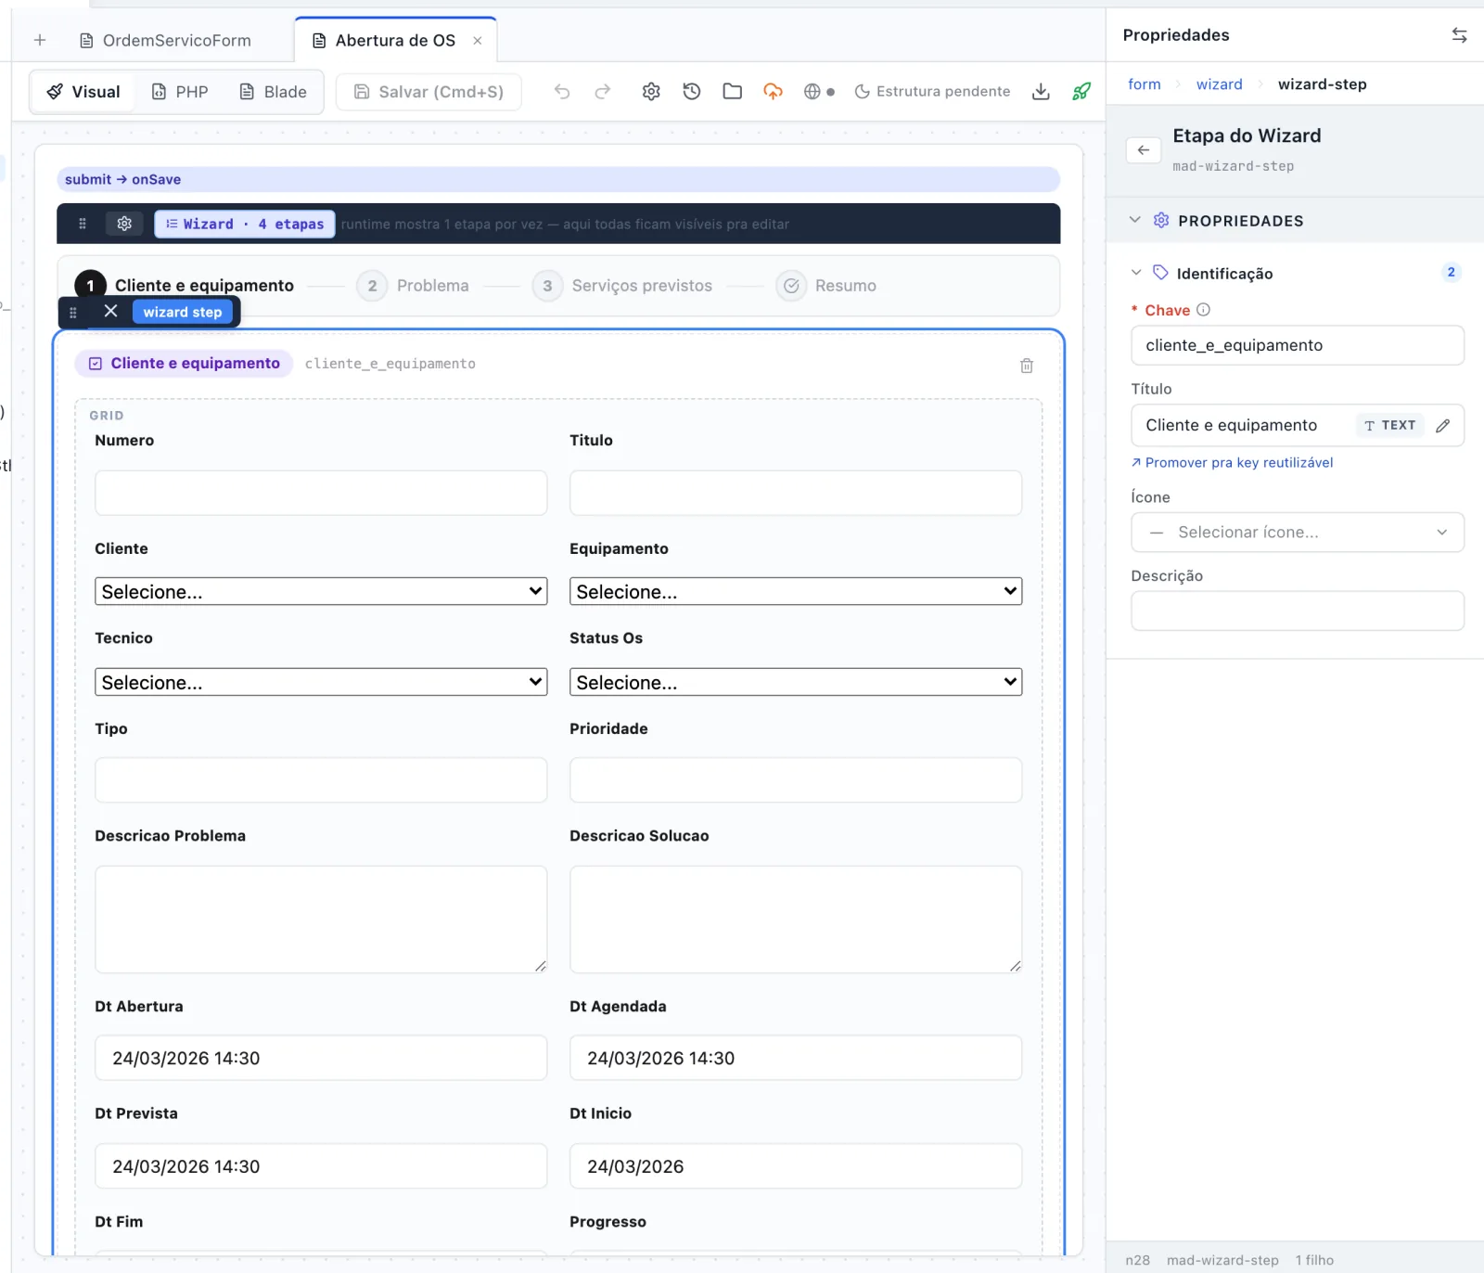Click the Descrição input field
This screenshot has height=1273, width=1484.
coord(1298,611)
